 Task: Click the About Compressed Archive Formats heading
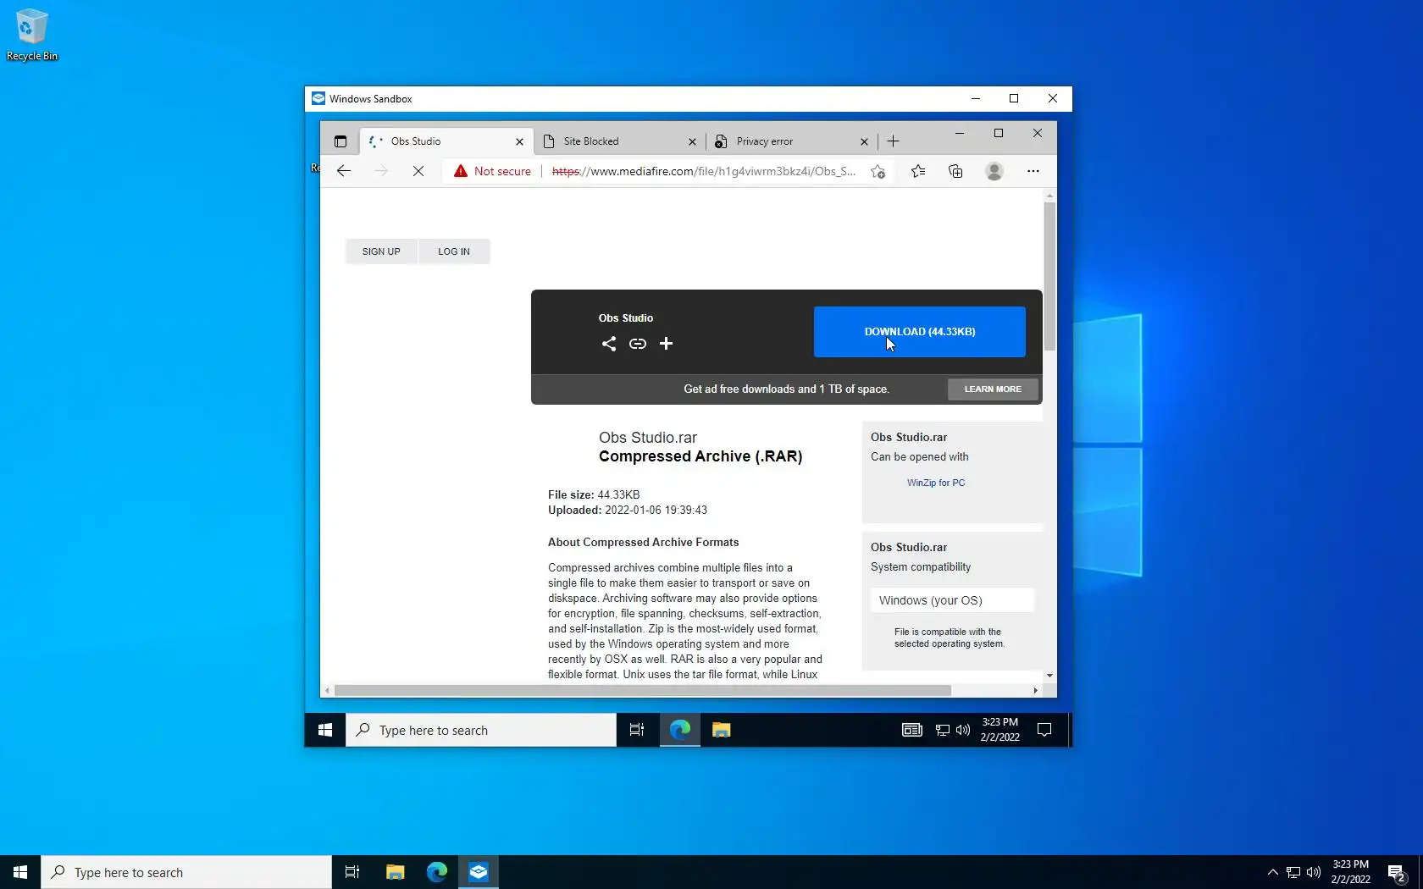pyautogui.click(x=644, y=543)
